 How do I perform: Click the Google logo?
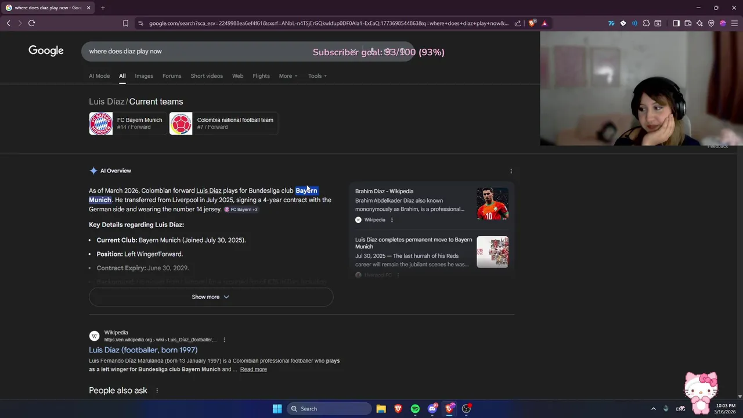[x=46, y=51]
